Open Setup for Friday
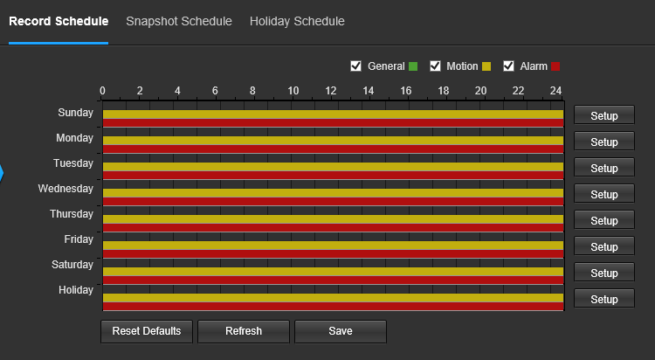This screenshot has height=360, width=655. tap(604, 246)
